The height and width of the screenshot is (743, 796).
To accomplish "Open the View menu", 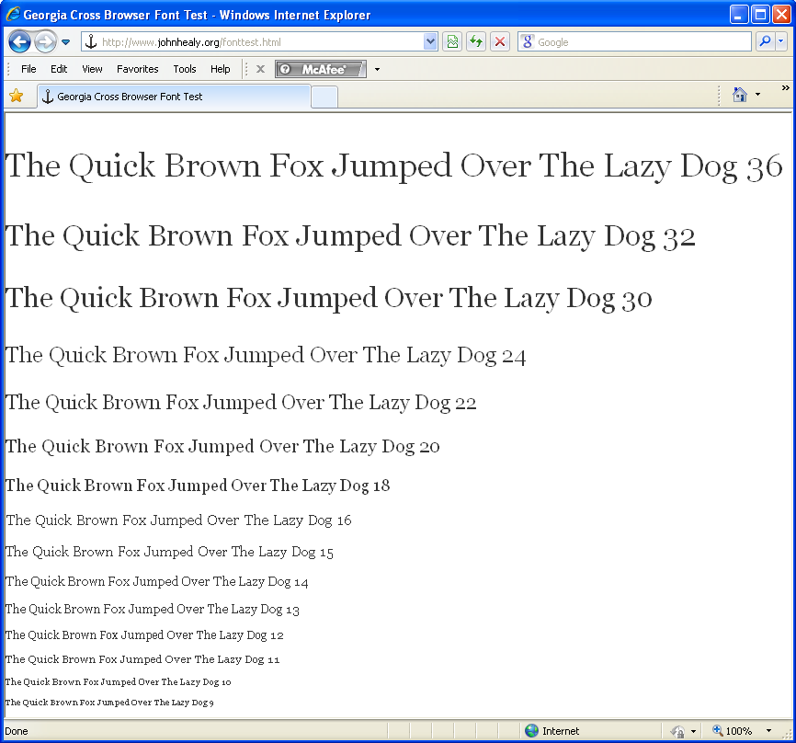I will 92,69.
